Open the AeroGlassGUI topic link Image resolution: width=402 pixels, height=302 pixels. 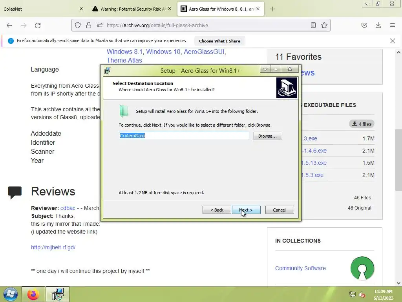204,52
